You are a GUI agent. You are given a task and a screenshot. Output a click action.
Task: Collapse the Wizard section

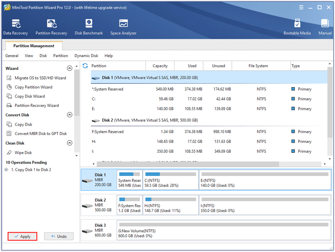coord(69,68)
